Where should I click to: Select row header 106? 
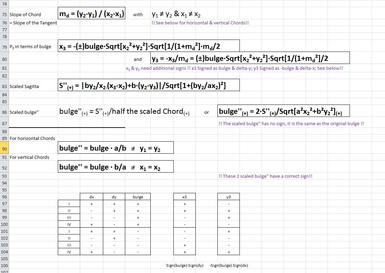[x=4, y=266]
